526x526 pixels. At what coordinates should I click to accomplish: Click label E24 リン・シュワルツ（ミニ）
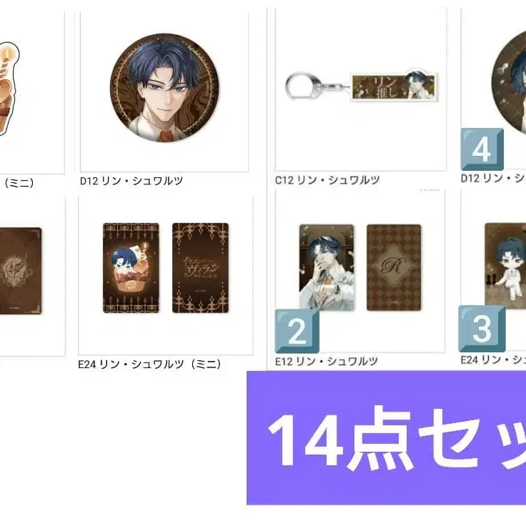(x=149, y=364)
